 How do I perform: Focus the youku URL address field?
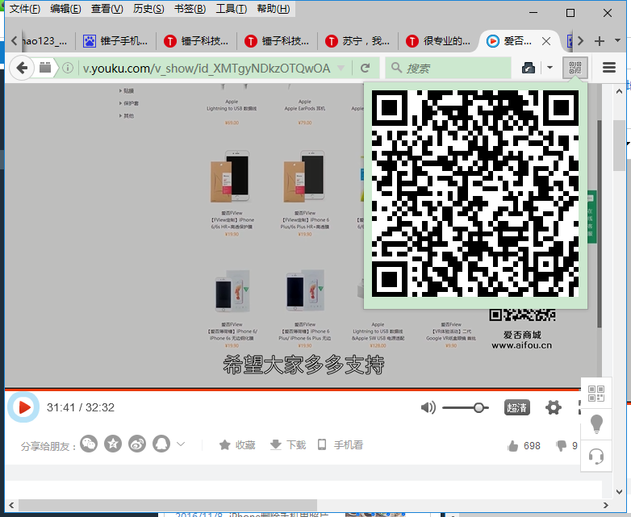point(206,68)
